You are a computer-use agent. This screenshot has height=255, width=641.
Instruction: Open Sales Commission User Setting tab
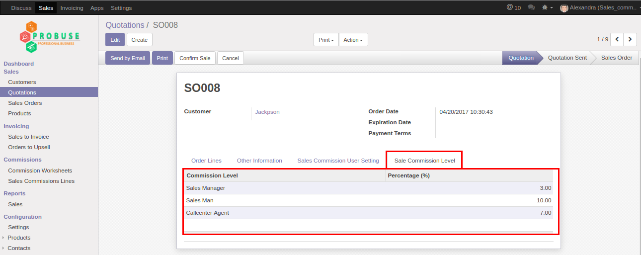[x=338, y=161]
